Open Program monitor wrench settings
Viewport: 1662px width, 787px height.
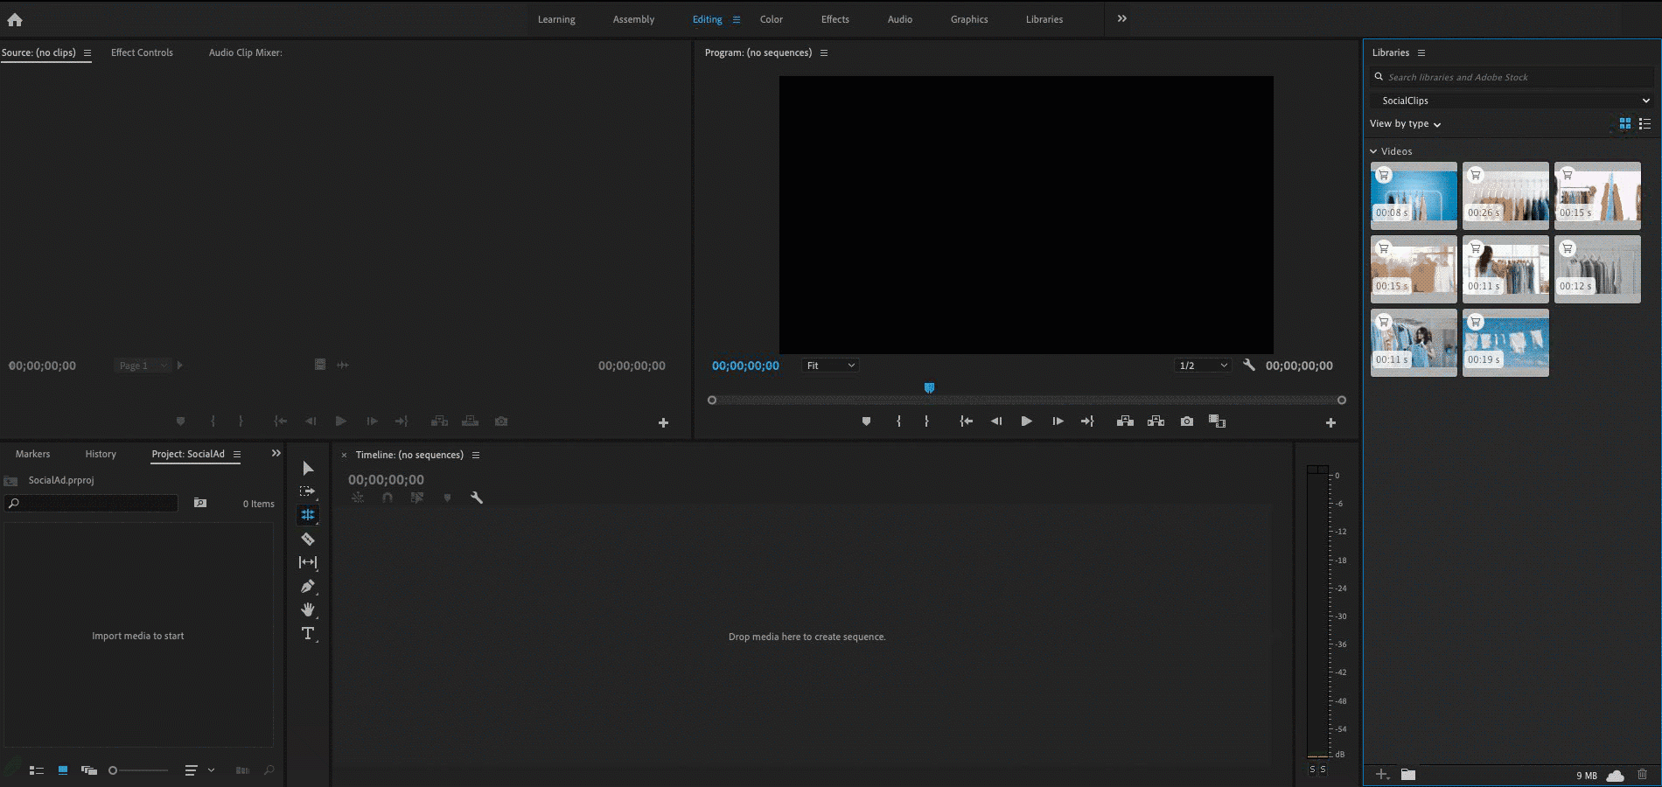[x=1249, y=366]
